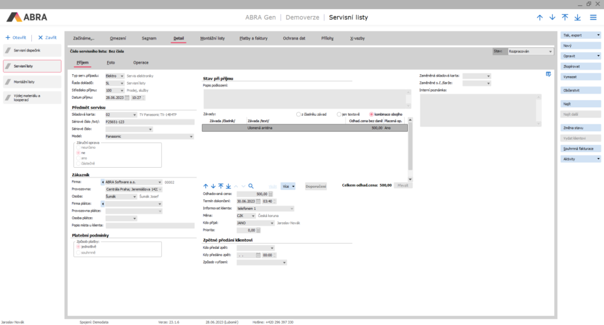Expand the Tisk, export dropdown button
604x325 pixels.
coord(598,34)
